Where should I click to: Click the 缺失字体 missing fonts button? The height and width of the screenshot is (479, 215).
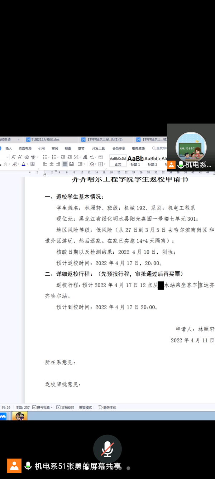[x=107, y=407]
